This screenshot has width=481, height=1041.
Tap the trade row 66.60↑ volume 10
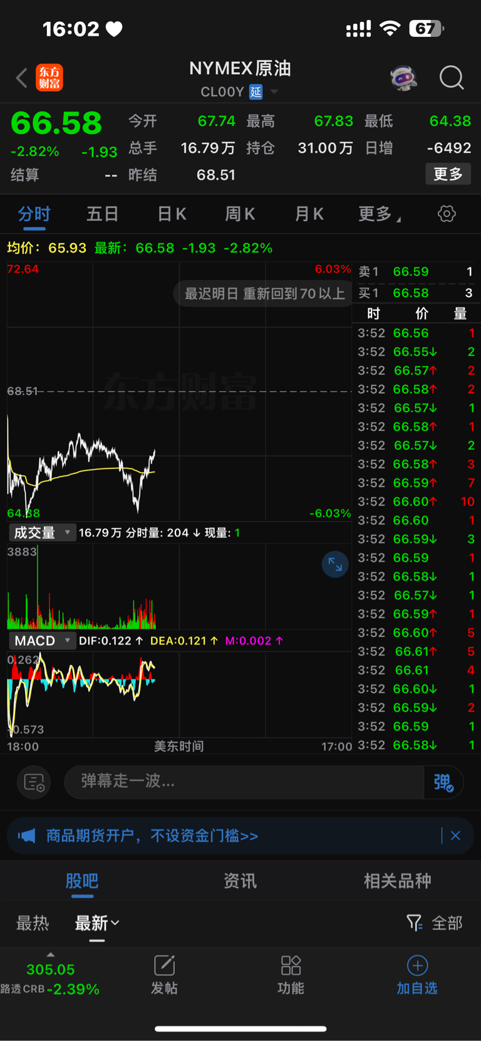point(416,502)
